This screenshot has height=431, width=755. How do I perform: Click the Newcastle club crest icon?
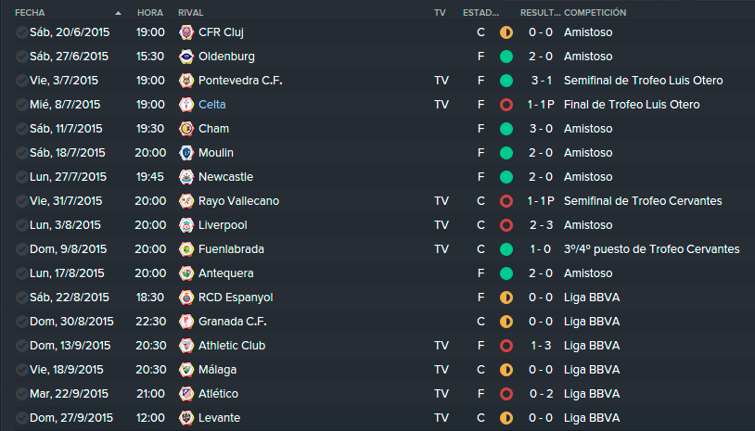(186, 176)
